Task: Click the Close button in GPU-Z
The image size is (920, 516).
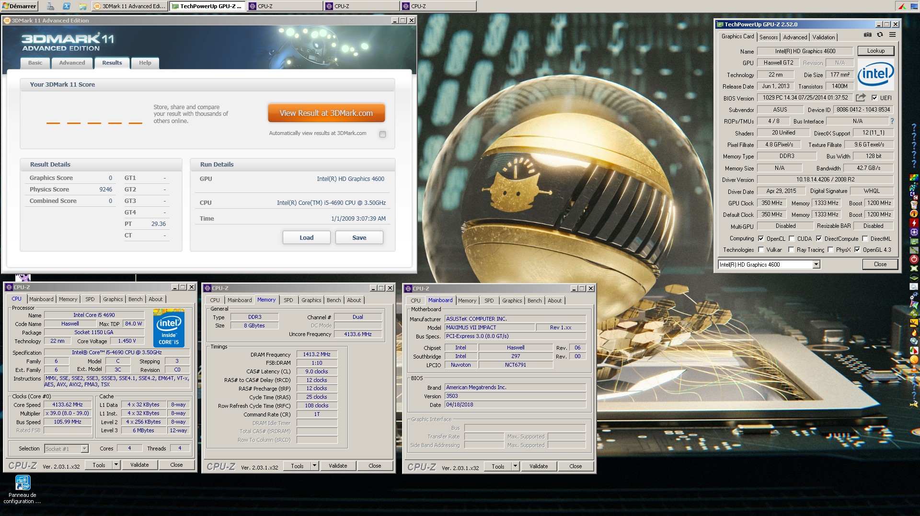Action: (x=880, y=264)
